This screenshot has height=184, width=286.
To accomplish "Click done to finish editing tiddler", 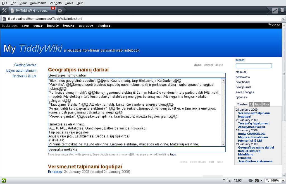I will [198, 65].
